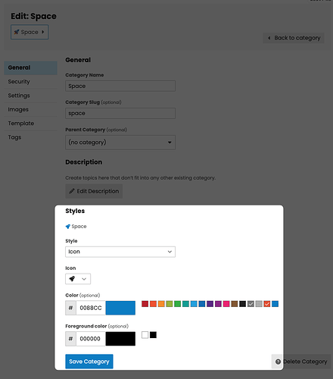Focus the Category Name input field
The width and height of the screenshot is (333, 379).
click(120, 86)
